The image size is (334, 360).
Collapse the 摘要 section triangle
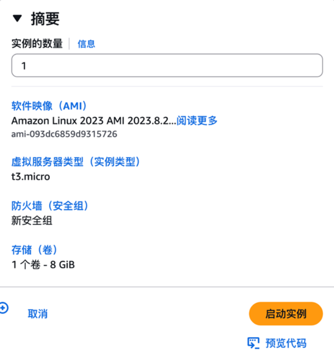pos(17,19)
